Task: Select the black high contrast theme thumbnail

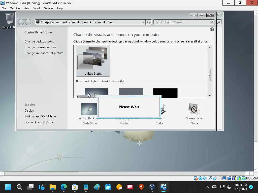Action: click(165, 93)
